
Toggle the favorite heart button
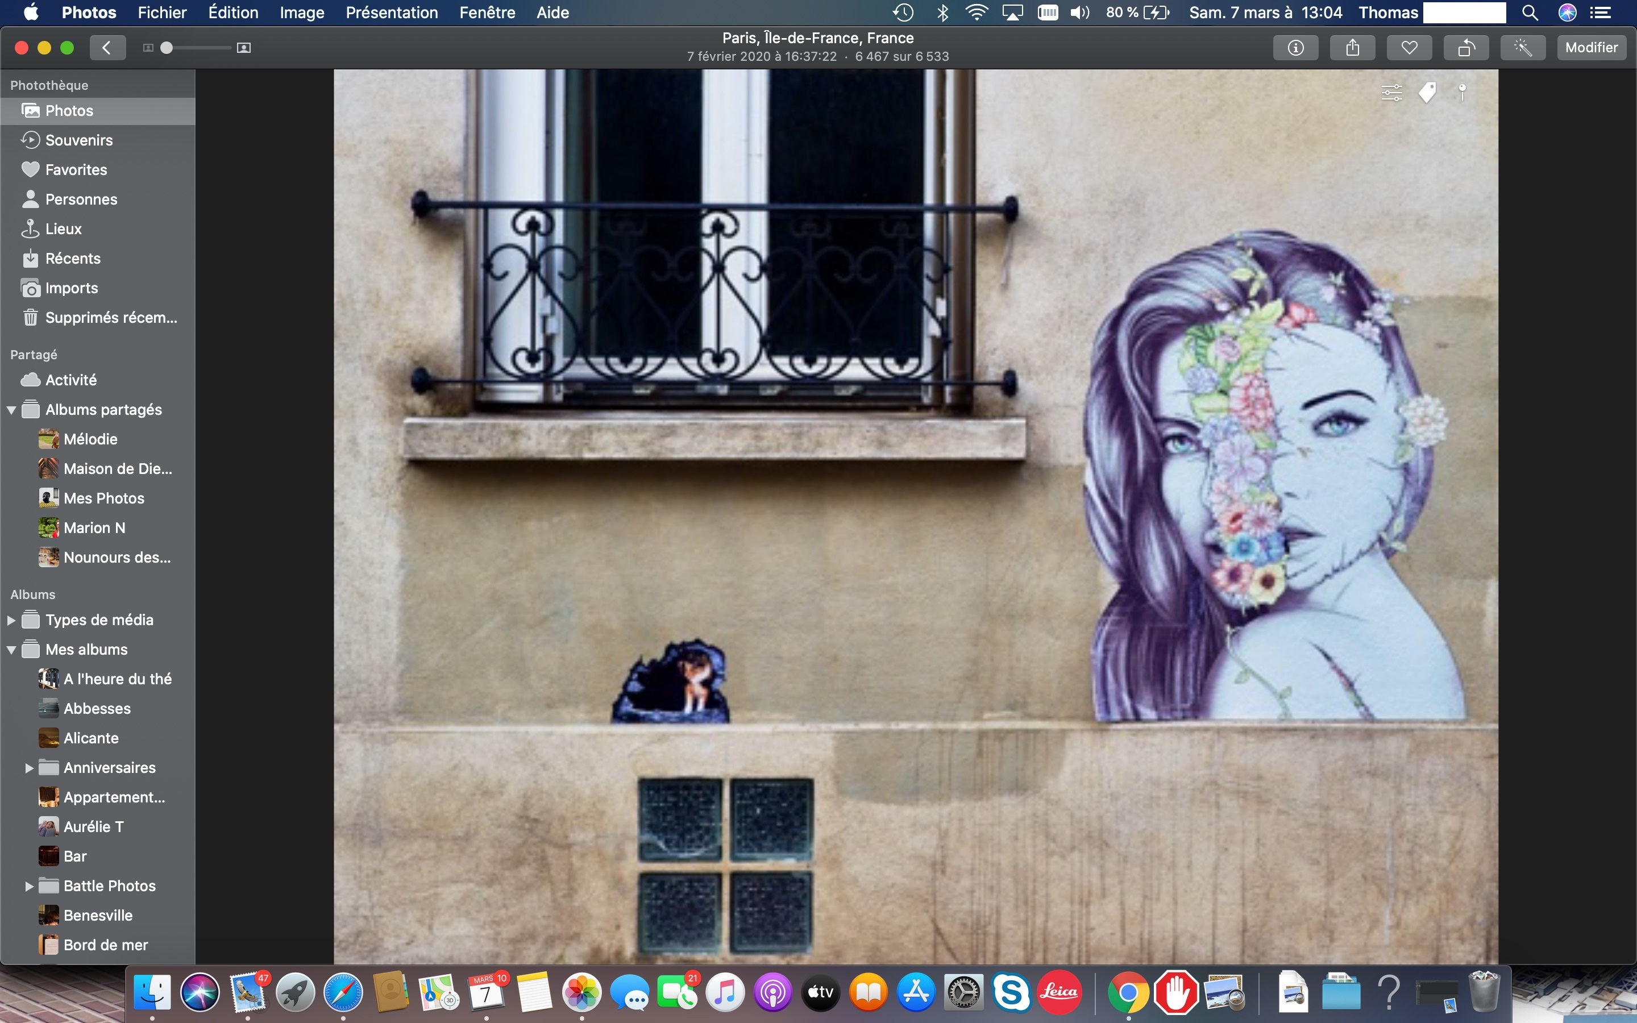tap(1409, 47)
